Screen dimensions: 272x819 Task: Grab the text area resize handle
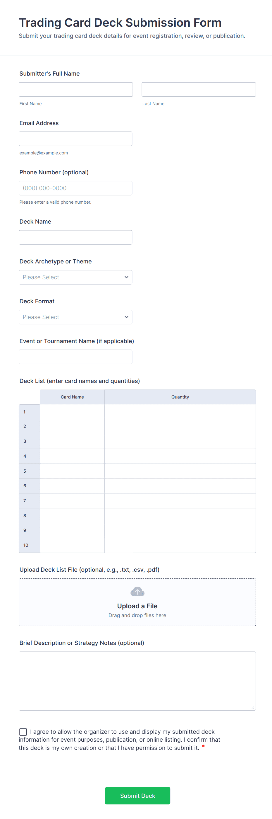tap(253, 707)
